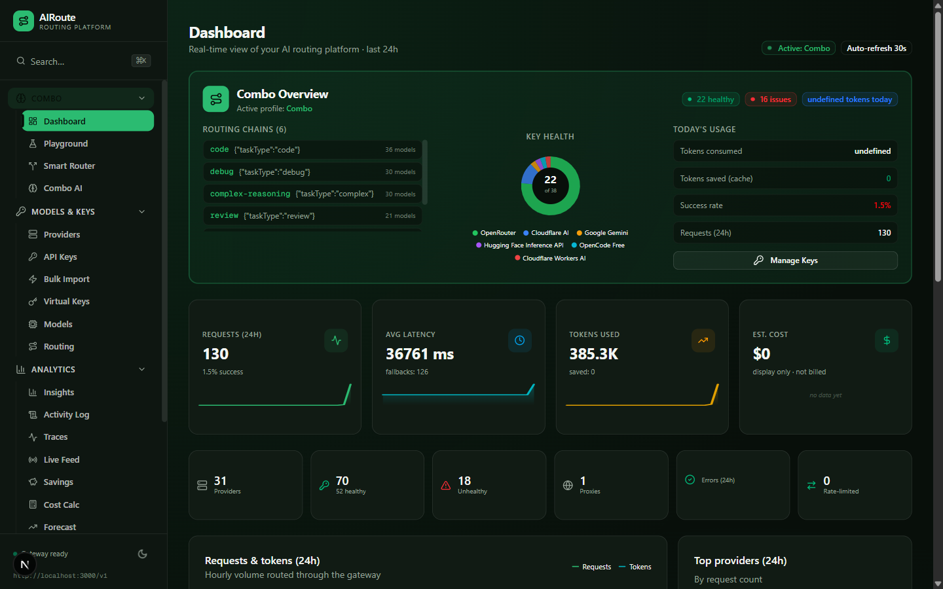Viewport: 943px width, 589px height.
Task: Click the Combo AI brain icon
Action: tap(33, 188)
